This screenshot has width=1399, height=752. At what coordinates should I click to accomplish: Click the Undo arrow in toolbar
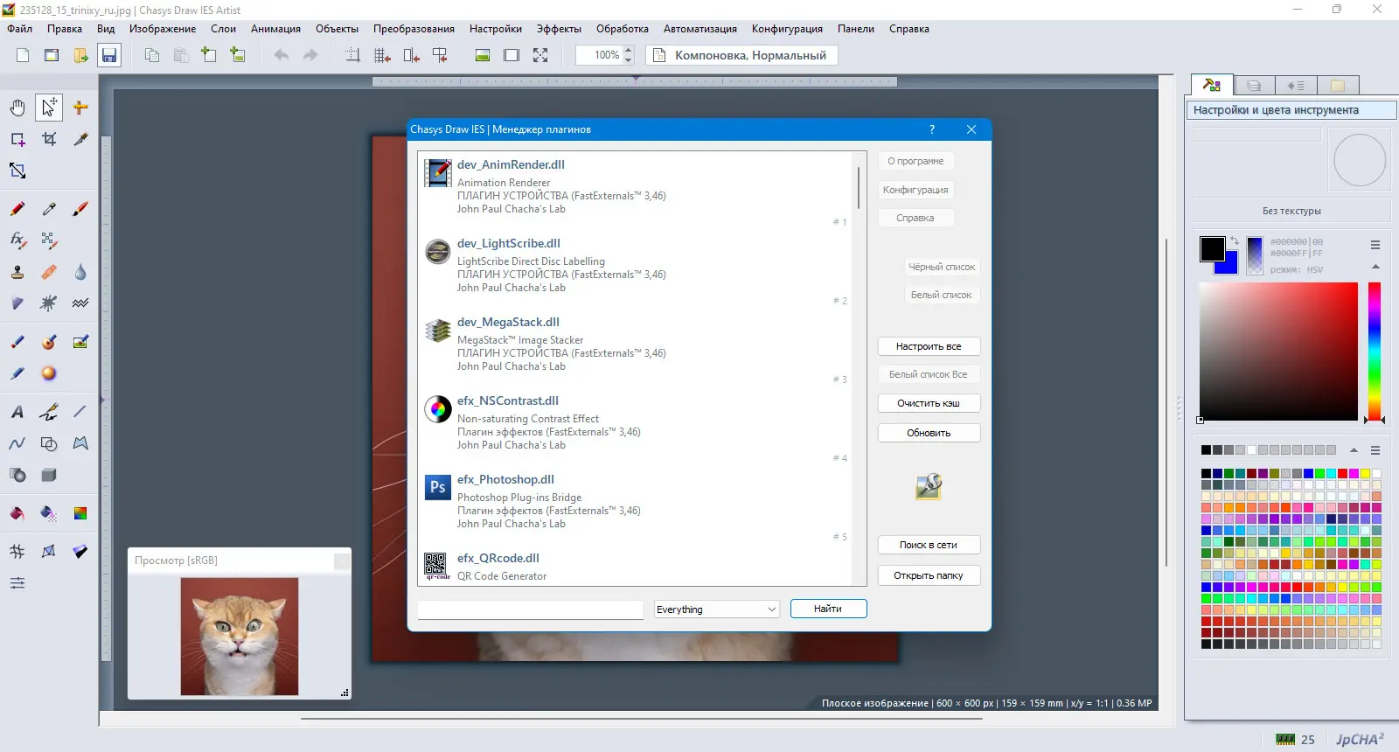282,55
